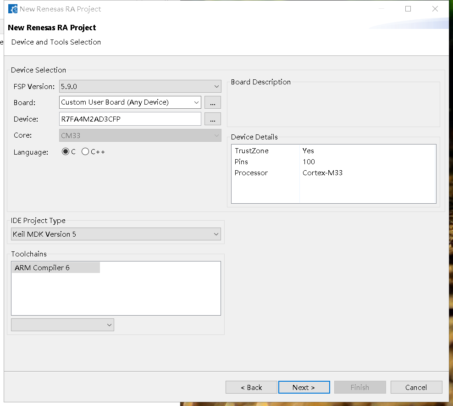
Task: Click the Pins row in Device Details
Action: 334,161
